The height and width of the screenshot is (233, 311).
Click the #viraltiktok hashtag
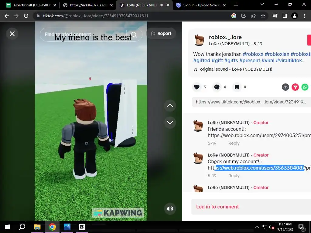pyautogui.click(x=289, y=60)
